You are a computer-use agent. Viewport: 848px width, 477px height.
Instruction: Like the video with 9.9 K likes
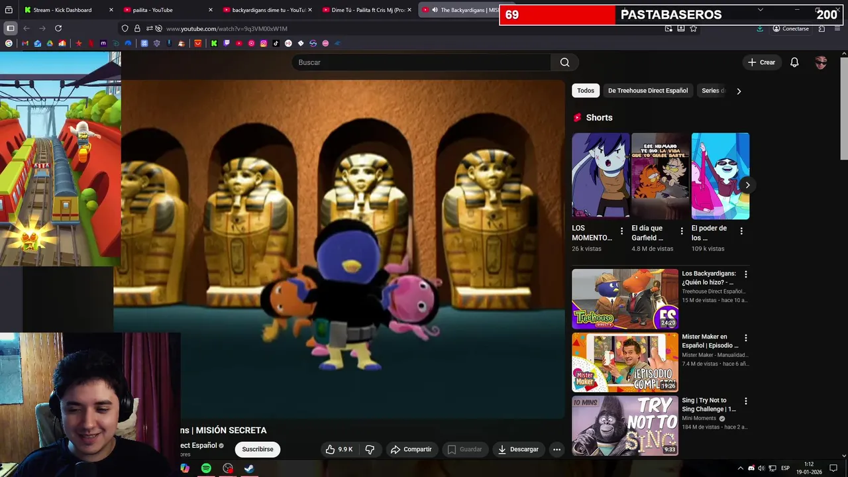click(339, 449)
